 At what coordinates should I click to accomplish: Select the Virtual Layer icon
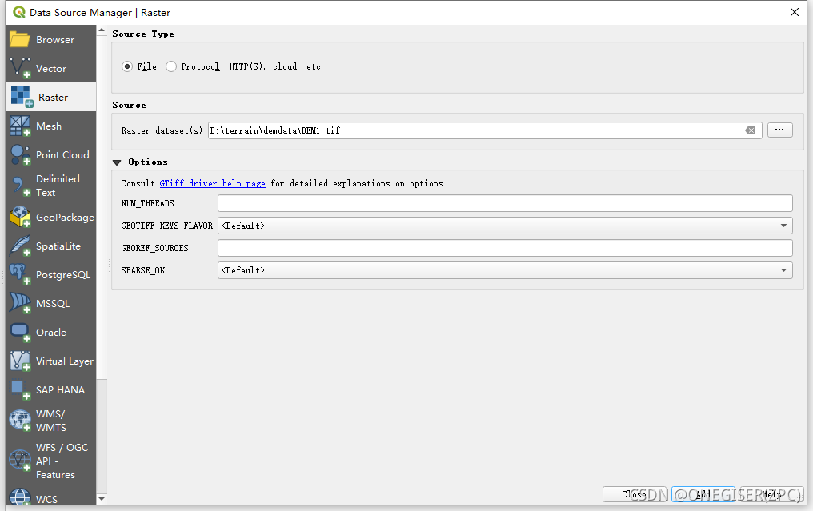20,361
